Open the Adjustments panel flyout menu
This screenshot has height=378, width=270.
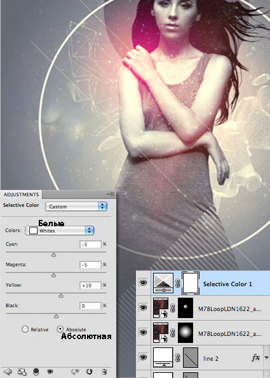(x=111, y=194)
